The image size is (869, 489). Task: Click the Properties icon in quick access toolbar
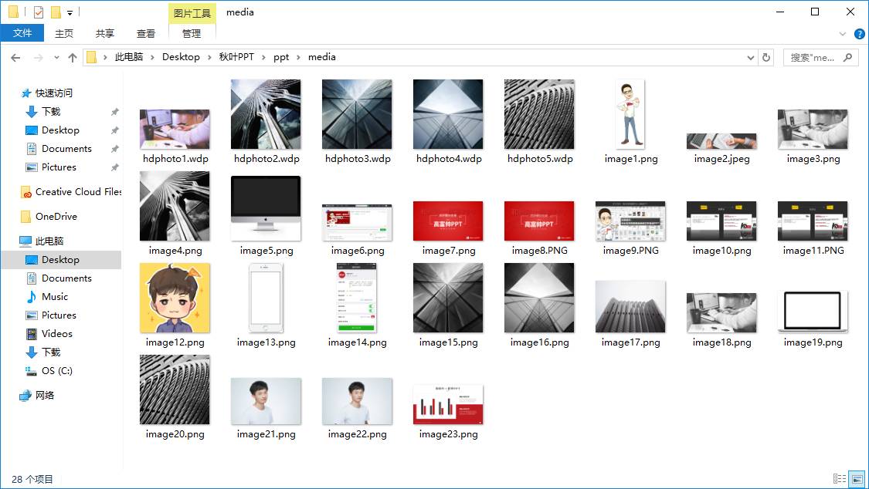(39, 12)
